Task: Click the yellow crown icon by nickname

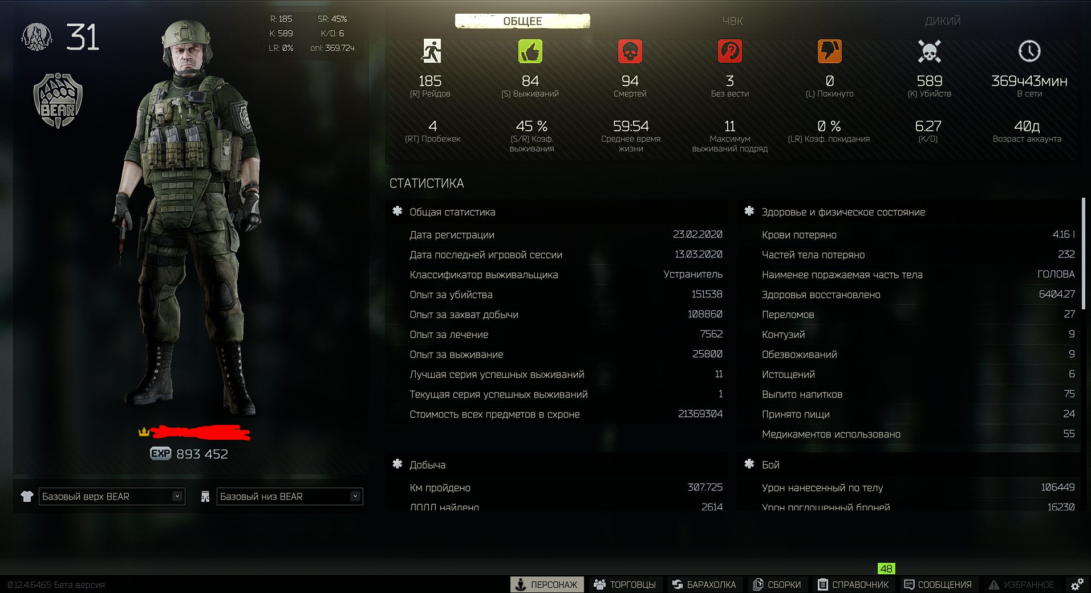Action: [x=144, y=432]
